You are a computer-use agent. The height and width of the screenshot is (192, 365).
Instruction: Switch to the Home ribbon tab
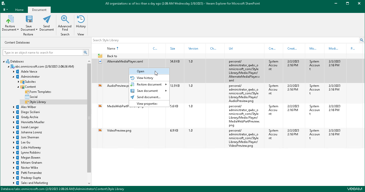coord(19,10)
